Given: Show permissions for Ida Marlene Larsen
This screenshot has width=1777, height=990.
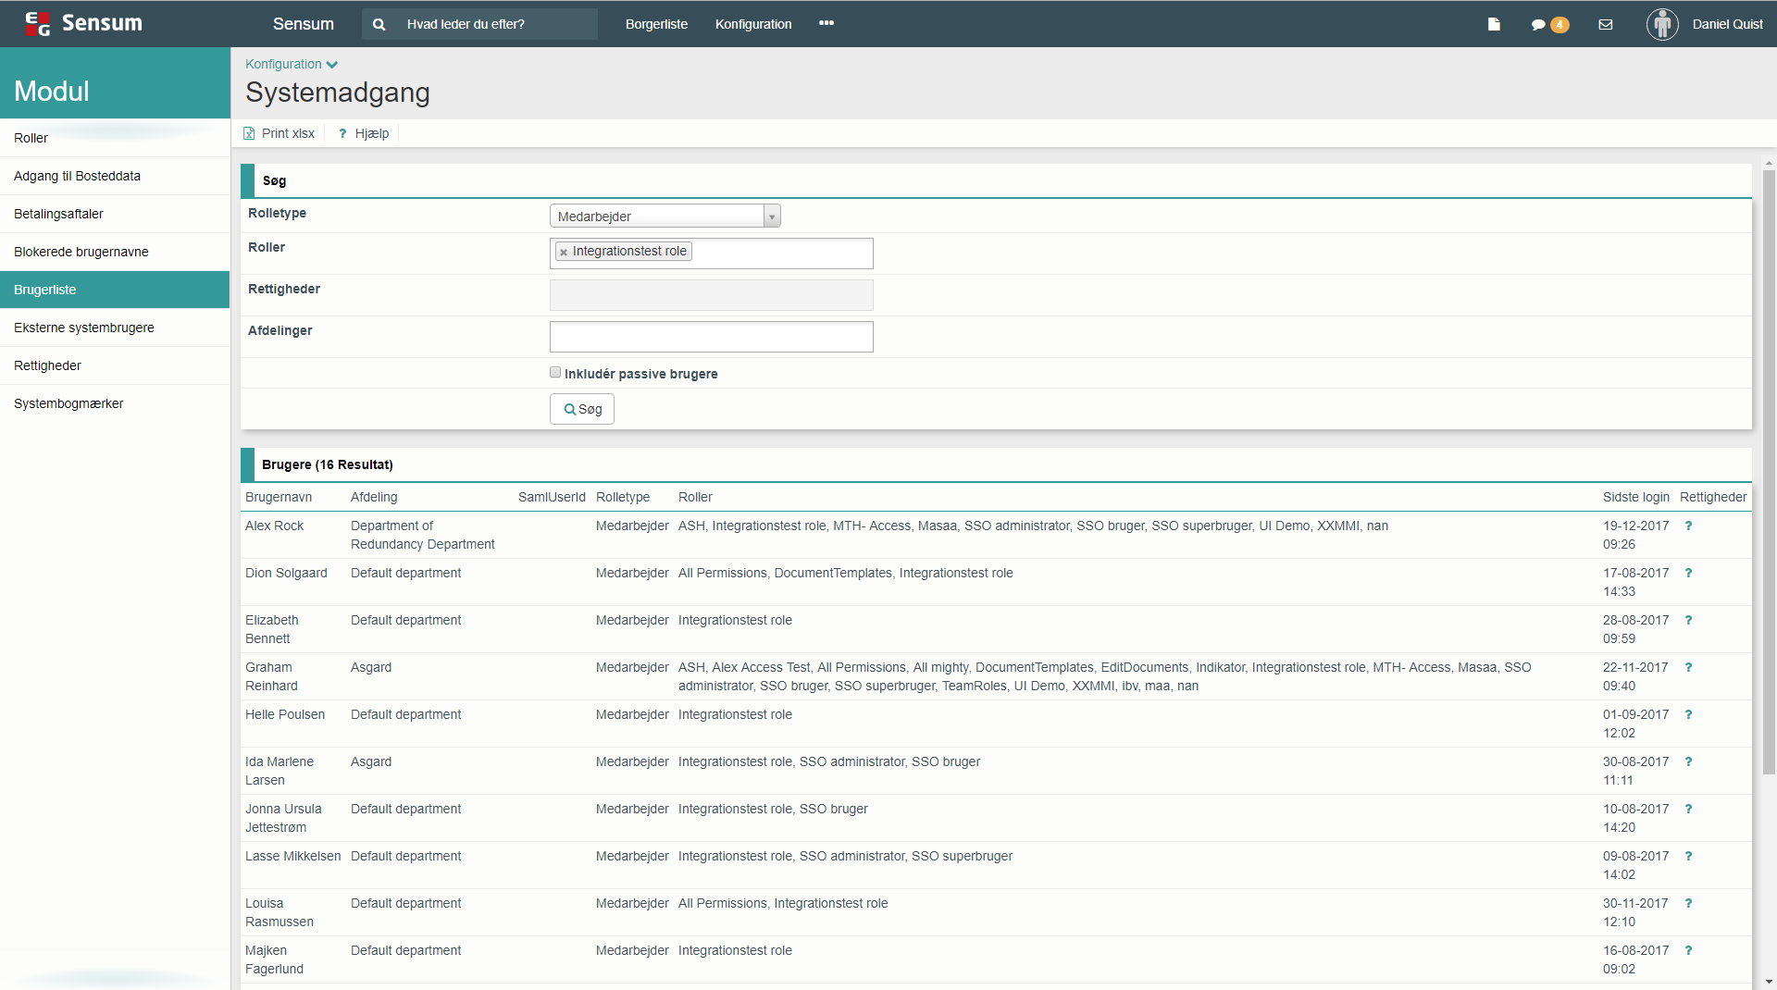Looking at the screenshot, I should pos(1688,761).
